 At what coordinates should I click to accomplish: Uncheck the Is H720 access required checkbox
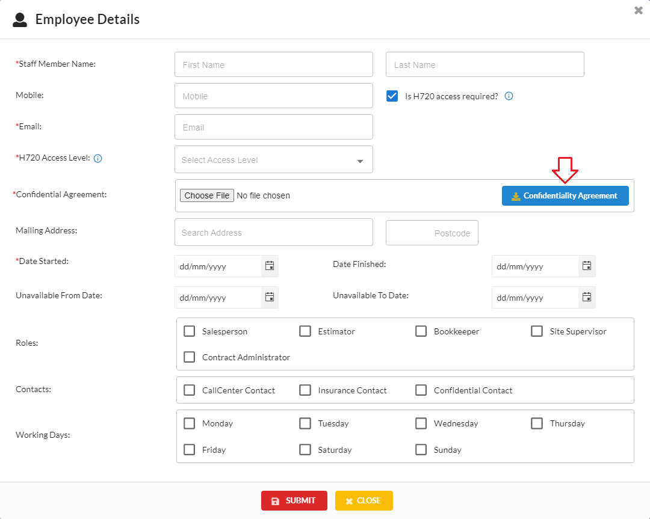(392, 96)
